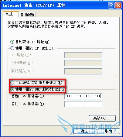Click the dialog title bar text
The image size is (123, 137).
click(x=34, y=5)
